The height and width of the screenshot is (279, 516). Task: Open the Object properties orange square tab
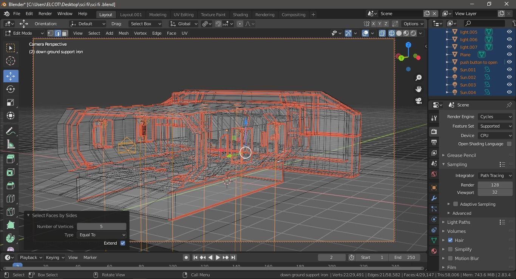tap(434, 188)
